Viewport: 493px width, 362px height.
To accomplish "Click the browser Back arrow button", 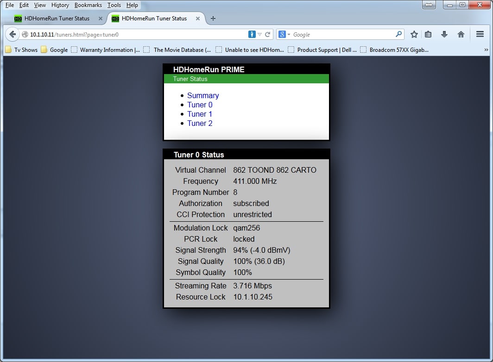I will click(13, 34).
